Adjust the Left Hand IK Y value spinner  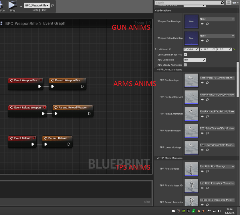[213, 49]
